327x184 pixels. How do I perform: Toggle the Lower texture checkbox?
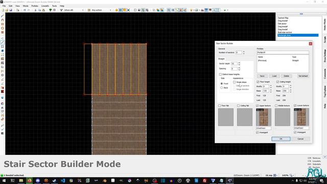click(295, 105)
